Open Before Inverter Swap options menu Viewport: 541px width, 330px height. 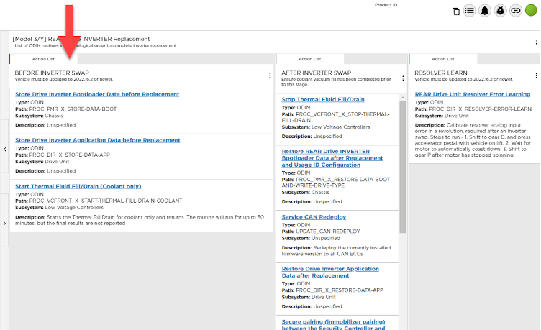pyautogui.click(x=270, y=75)
